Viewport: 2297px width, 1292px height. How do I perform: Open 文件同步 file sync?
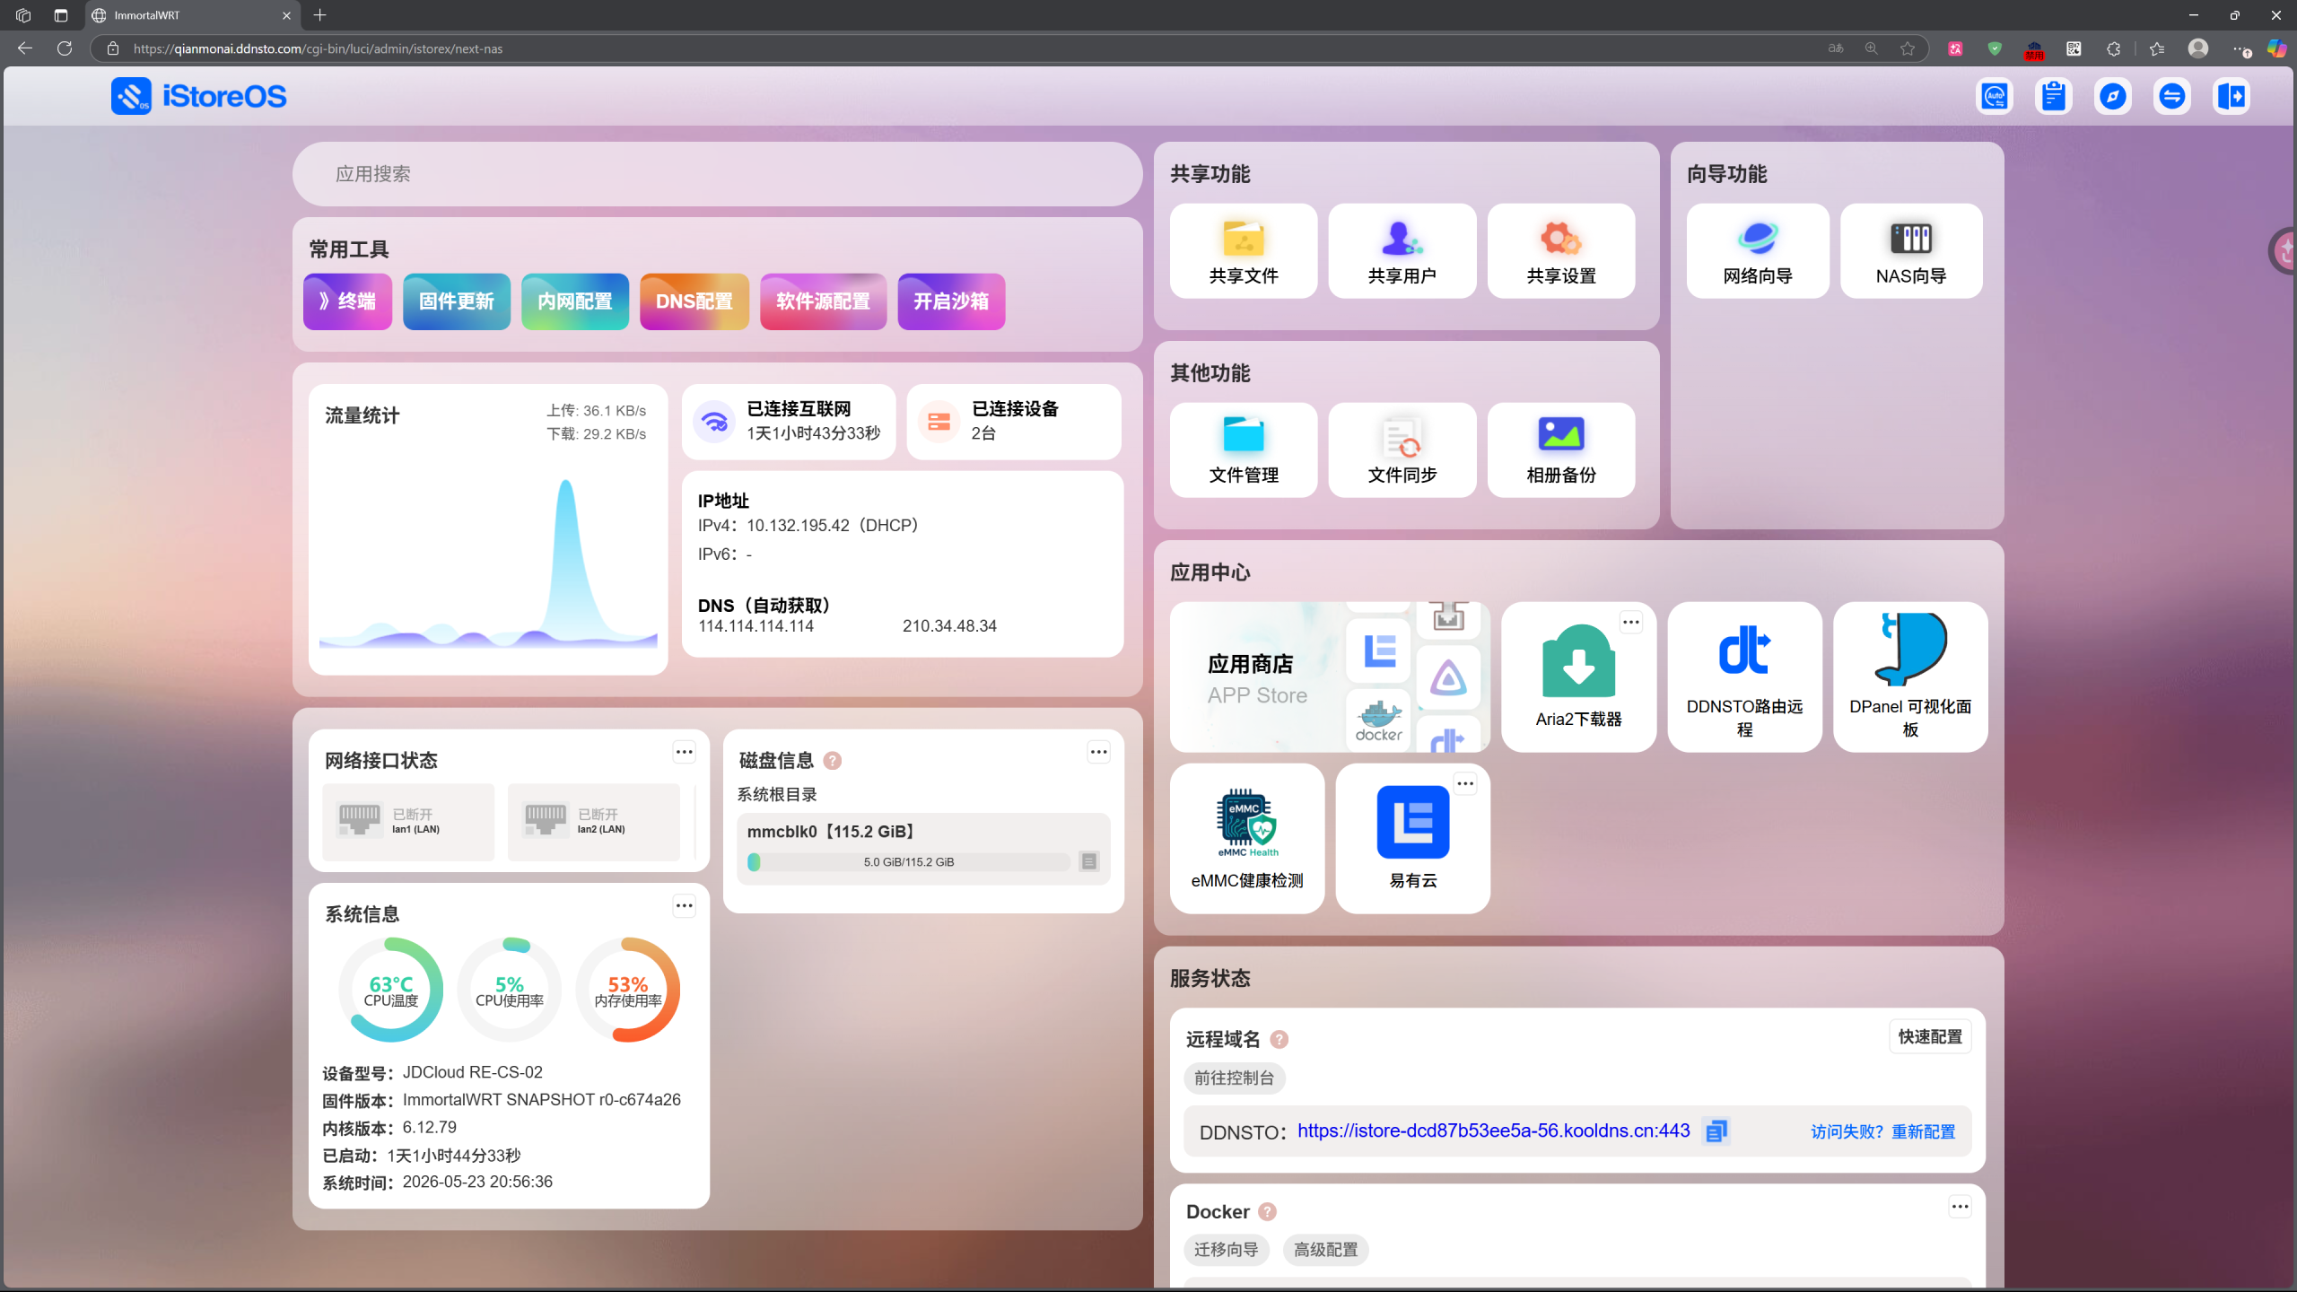pyautogui.click(x=1402, y=450)
